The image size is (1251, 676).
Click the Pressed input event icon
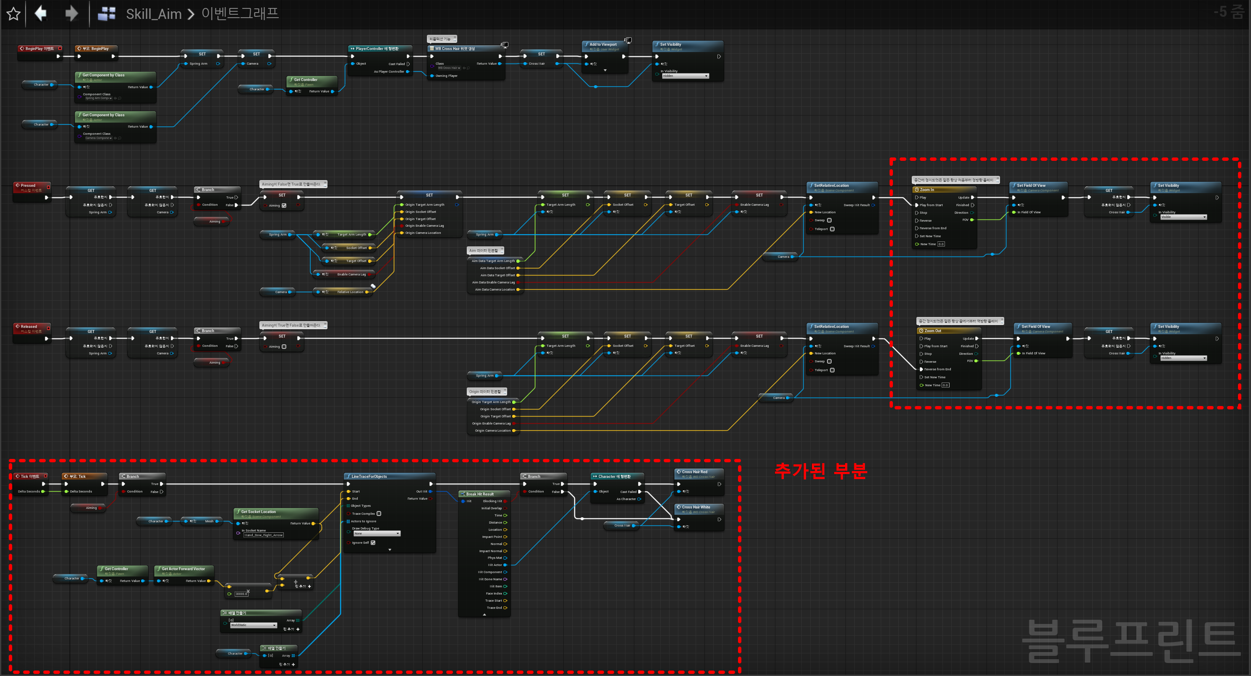[18, 186]
